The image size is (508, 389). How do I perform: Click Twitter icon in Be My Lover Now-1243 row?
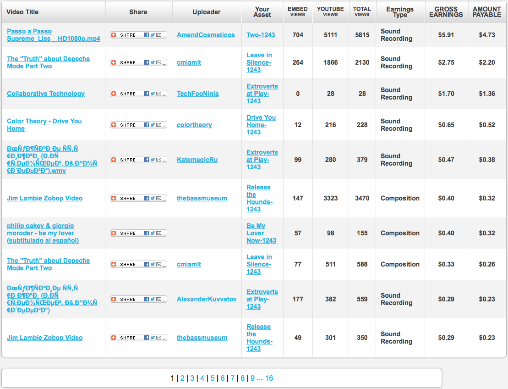(153, 233)
